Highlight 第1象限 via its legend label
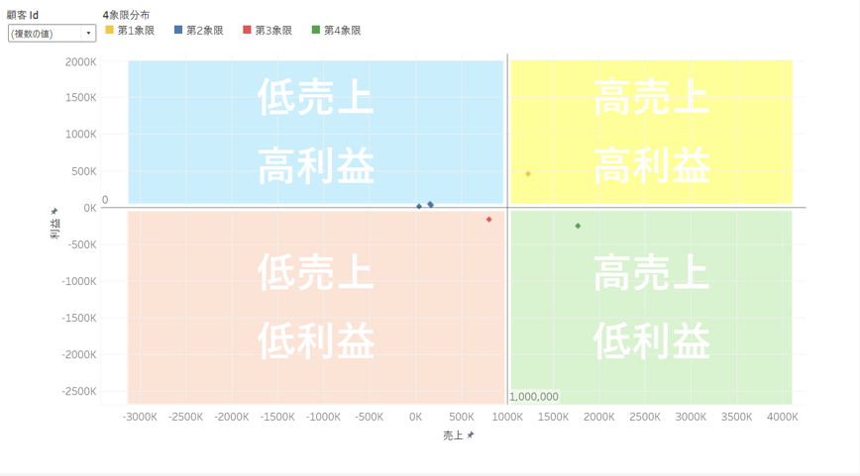 [x=136, y=31]
